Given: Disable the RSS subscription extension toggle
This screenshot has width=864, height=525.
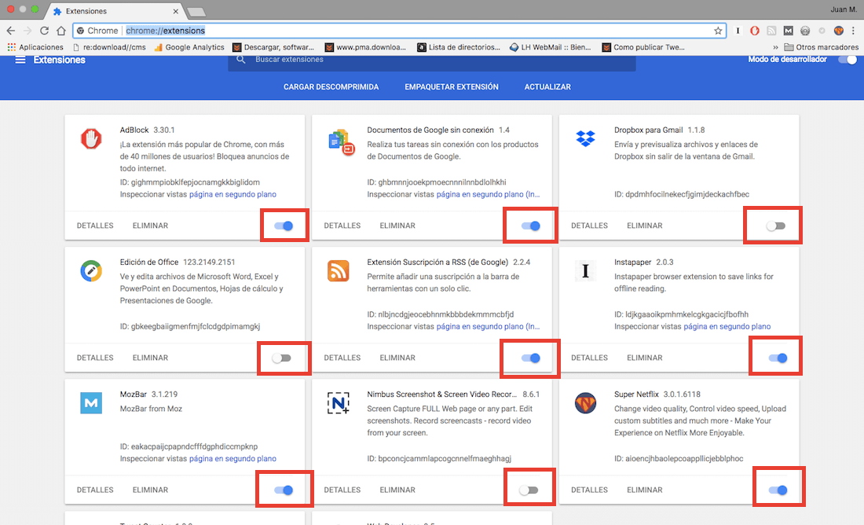Looking at the screenshot, I should point(531,358).
